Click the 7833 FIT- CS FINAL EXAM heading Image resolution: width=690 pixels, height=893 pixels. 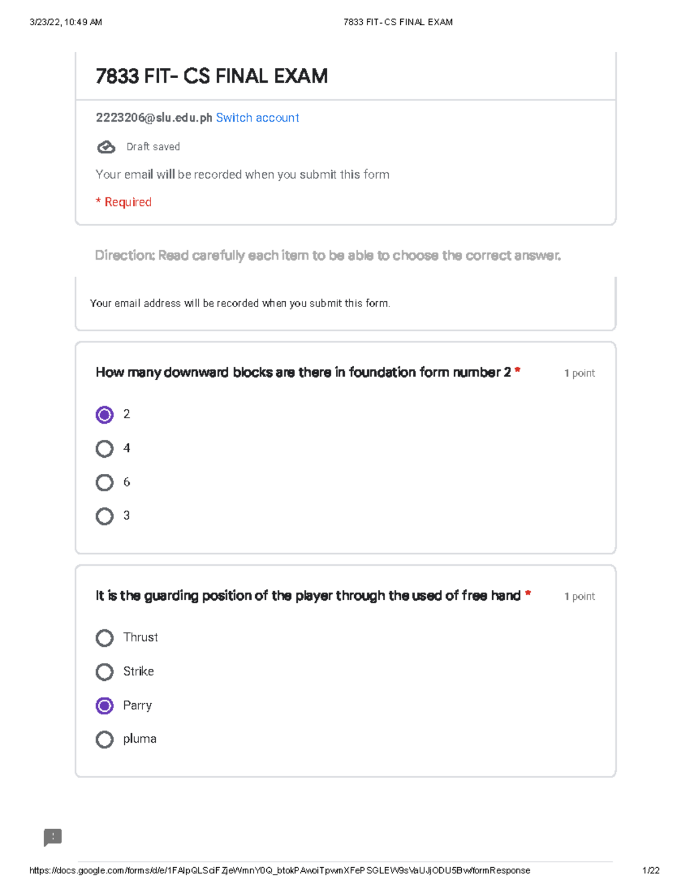pos(212,76)
